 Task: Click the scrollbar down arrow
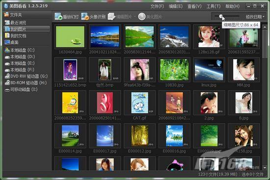tap(265, 167)
